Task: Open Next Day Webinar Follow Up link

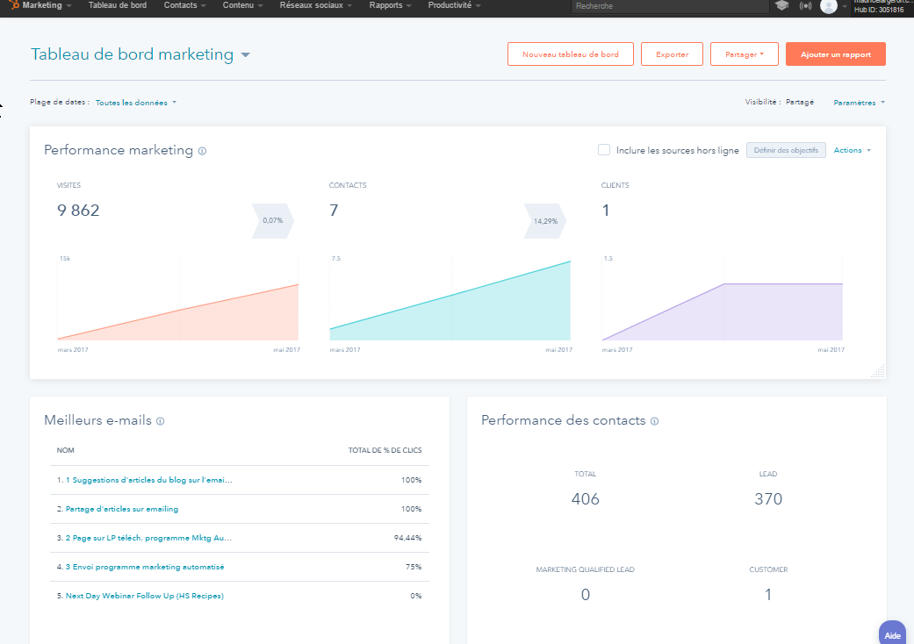Action: point(145,596)
